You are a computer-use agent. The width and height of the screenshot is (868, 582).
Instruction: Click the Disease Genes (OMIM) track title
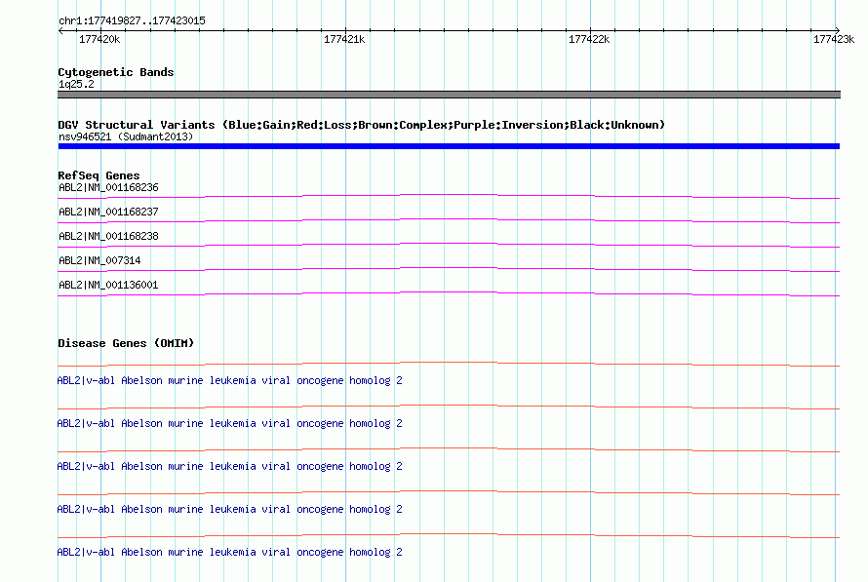click(126, 343)
